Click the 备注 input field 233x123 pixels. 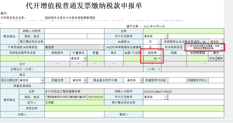point(134,75)
